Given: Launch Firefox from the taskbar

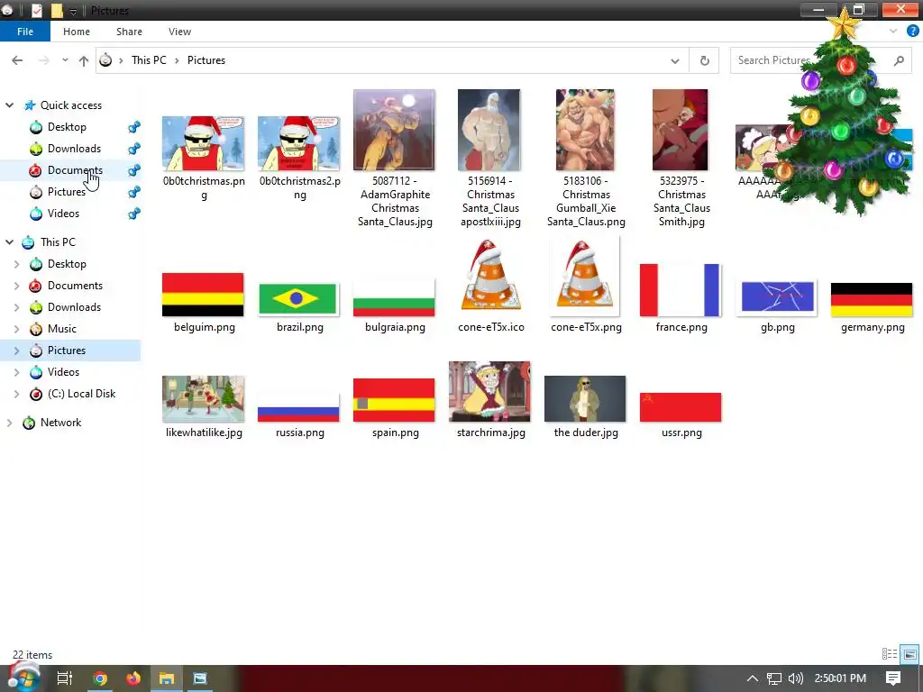Looking at the screenshot, I should 133,678.
